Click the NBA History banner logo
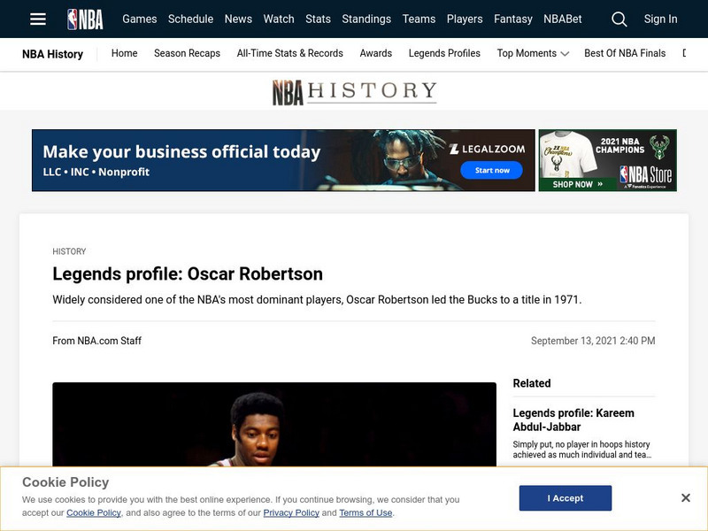This screenshot has height=531, width=708. (355, 92)
